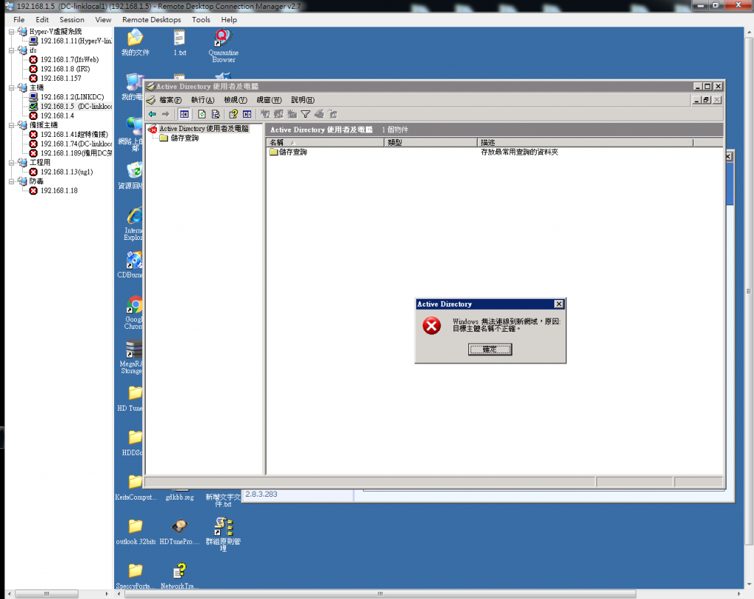Open the Remote Desktops menu
Viewport: 754px width, 599px height.
point(152,20)
